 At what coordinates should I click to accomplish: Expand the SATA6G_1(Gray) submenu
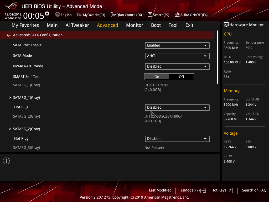pyautogui.click(x=27, y=98)
